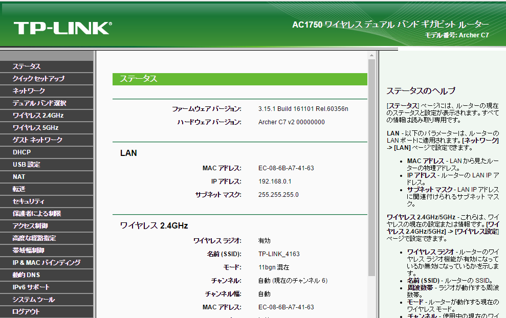This screenshot has width=506, height=318.
Task: Open ゲスト ネットワーク menu
Action: pos(47,140)
